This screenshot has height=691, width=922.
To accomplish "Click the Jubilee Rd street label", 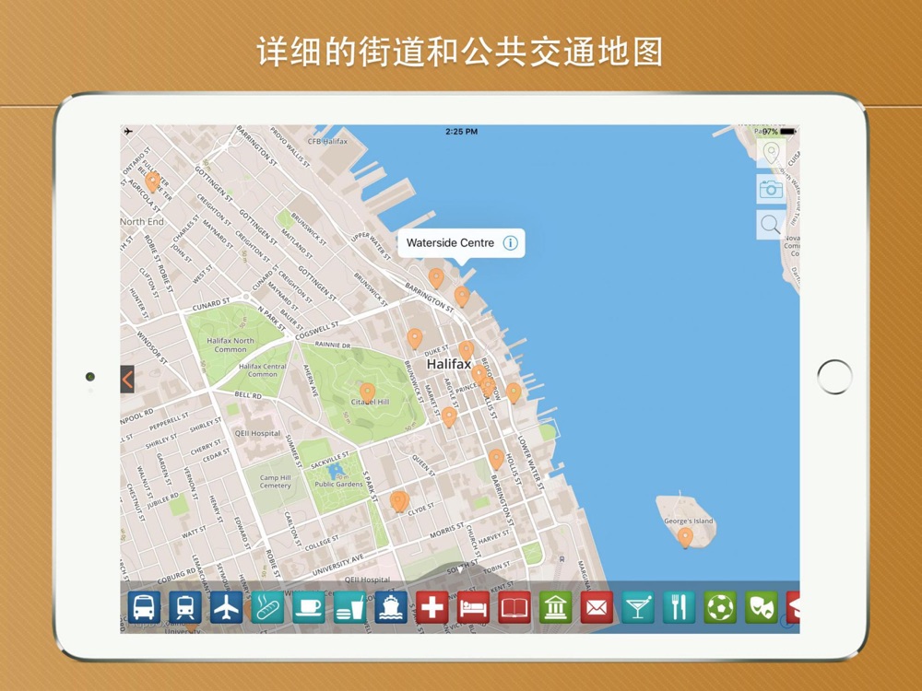I will (163, 499).
